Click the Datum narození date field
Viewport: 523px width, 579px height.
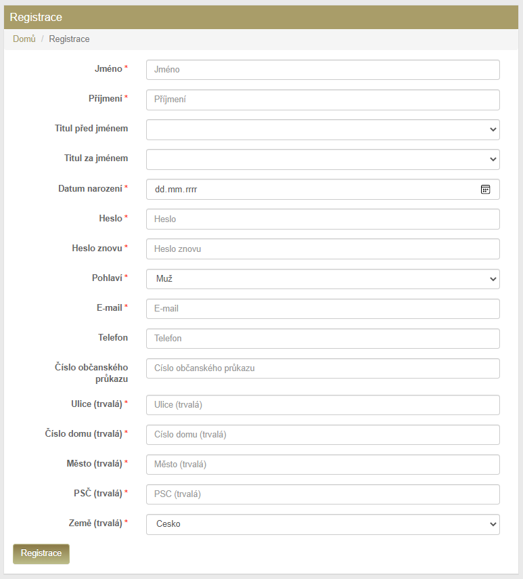(x=304, y=190)
